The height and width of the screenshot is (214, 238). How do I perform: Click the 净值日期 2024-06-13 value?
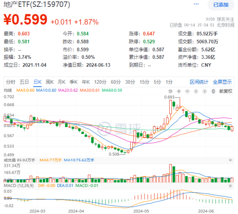click(98, 65)
